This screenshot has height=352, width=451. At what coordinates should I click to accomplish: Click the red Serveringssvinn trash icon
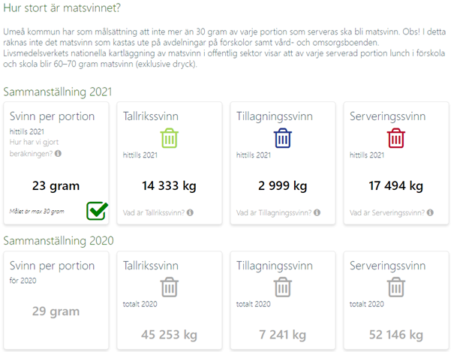coord(396,138)
